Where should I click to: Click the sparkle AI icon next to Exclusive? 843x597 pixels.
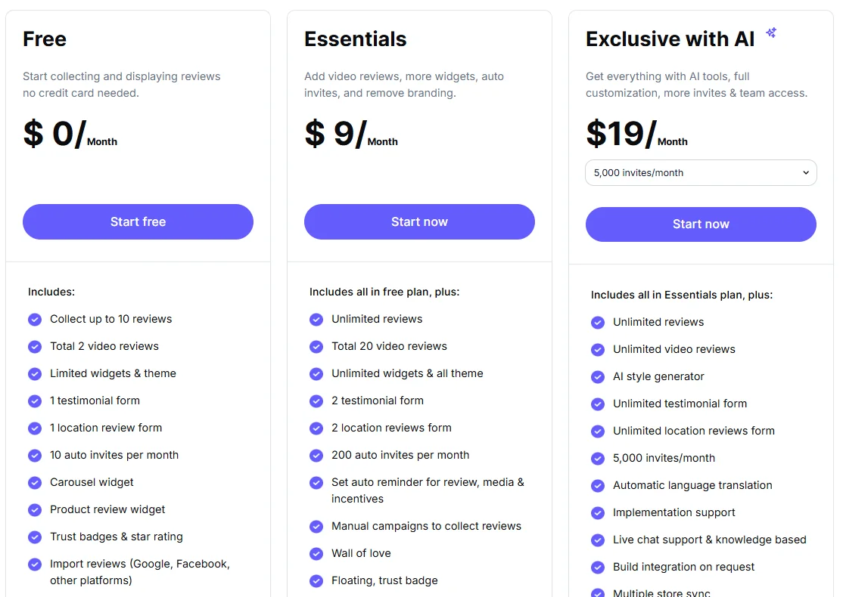click(770, 32)
